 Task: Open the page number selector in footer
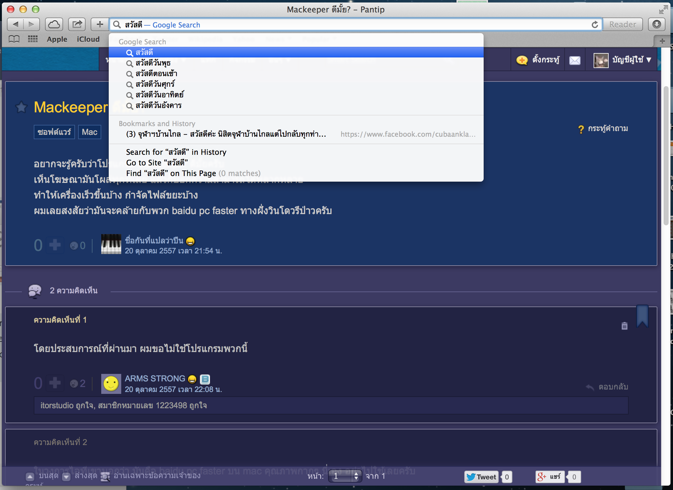pos(345,476)
